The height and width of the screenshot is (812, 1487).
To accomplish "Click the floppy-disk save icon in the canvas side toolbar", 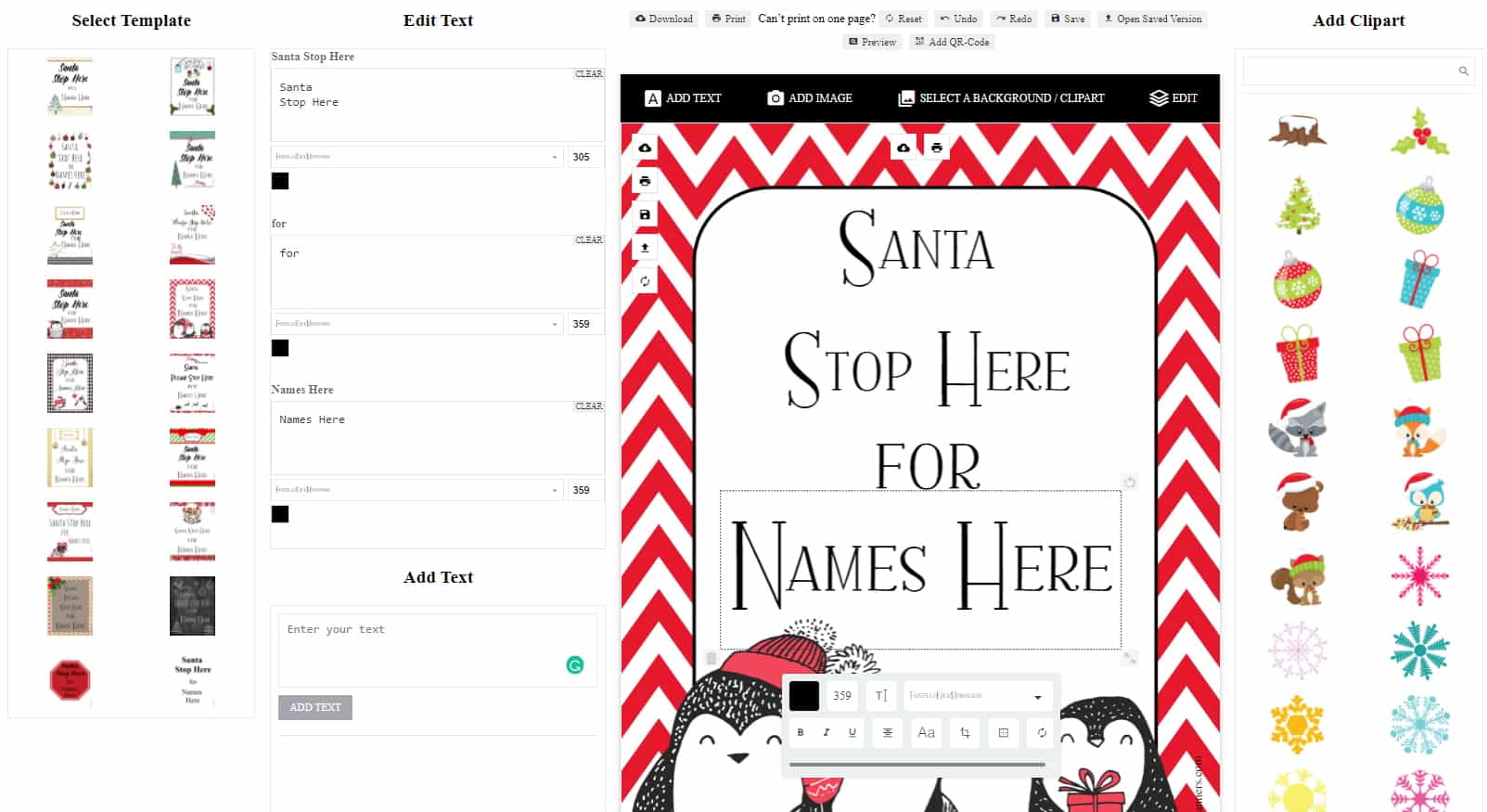I will (x=645, y=214).
